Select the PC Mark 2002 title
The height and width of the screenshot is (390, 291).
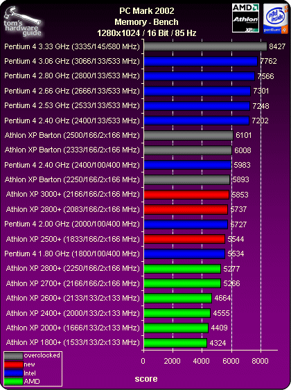pos(147,11)
